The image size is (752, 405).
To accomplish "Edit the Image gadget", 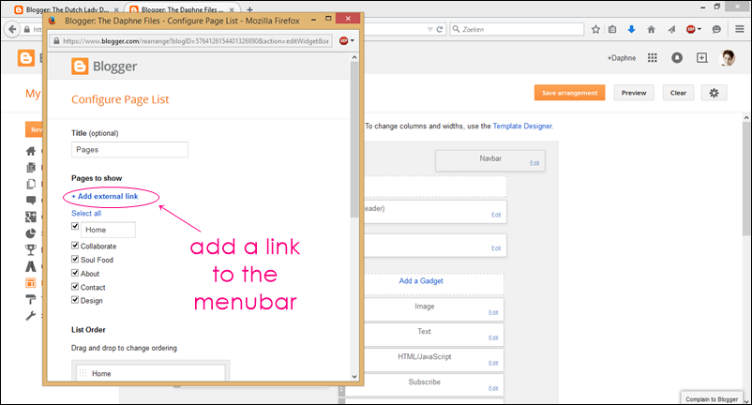I will (x=493, y=312).
